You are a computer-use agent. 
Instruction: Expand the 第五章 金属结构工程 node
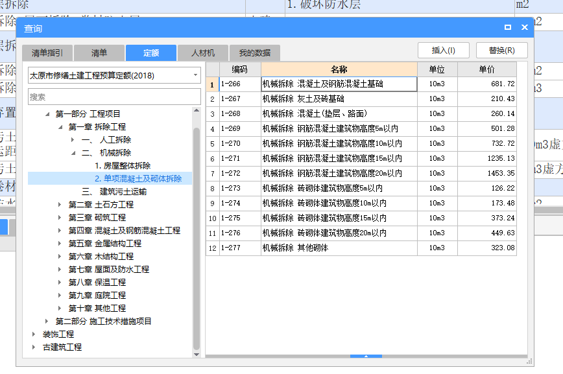click(60, 243)
